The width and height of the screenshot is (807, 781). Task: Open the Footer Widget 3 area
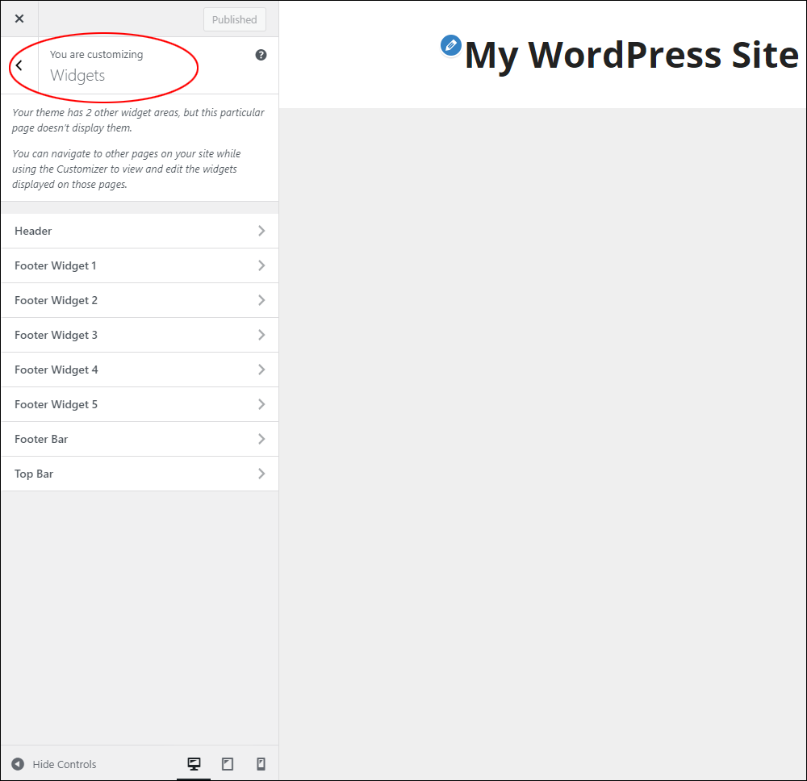(x=140, y=335)
